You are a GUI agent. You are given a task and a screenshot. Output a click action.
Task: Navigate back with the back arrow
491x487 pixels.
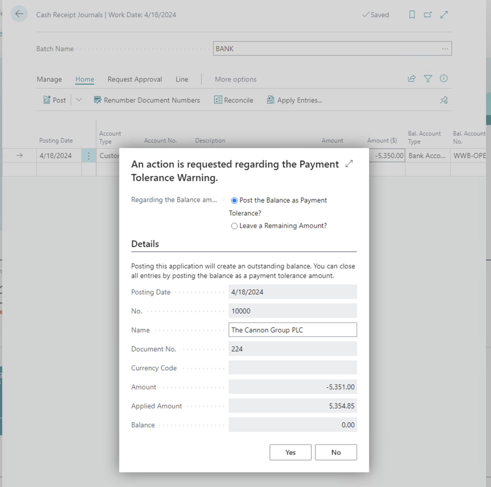click(x=19, y=14)
